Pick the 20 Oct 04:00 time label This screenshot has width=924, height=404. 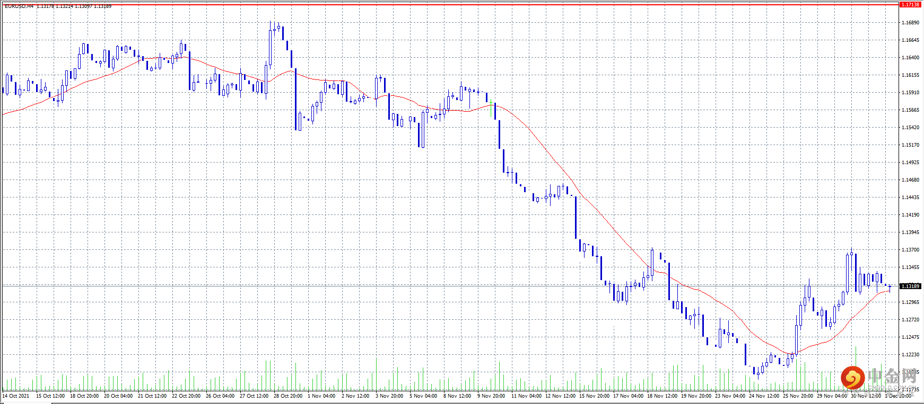coord(118,396)
